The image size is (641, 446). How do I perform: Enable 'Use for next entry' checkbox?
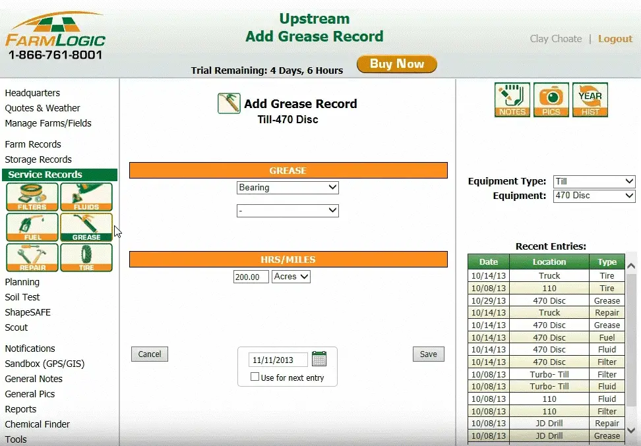255,377
